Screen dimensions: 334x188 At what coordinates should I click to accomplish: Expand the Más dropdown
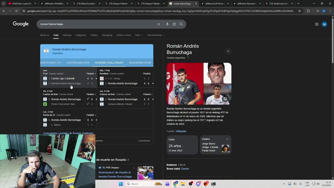(x=139, y=35)
